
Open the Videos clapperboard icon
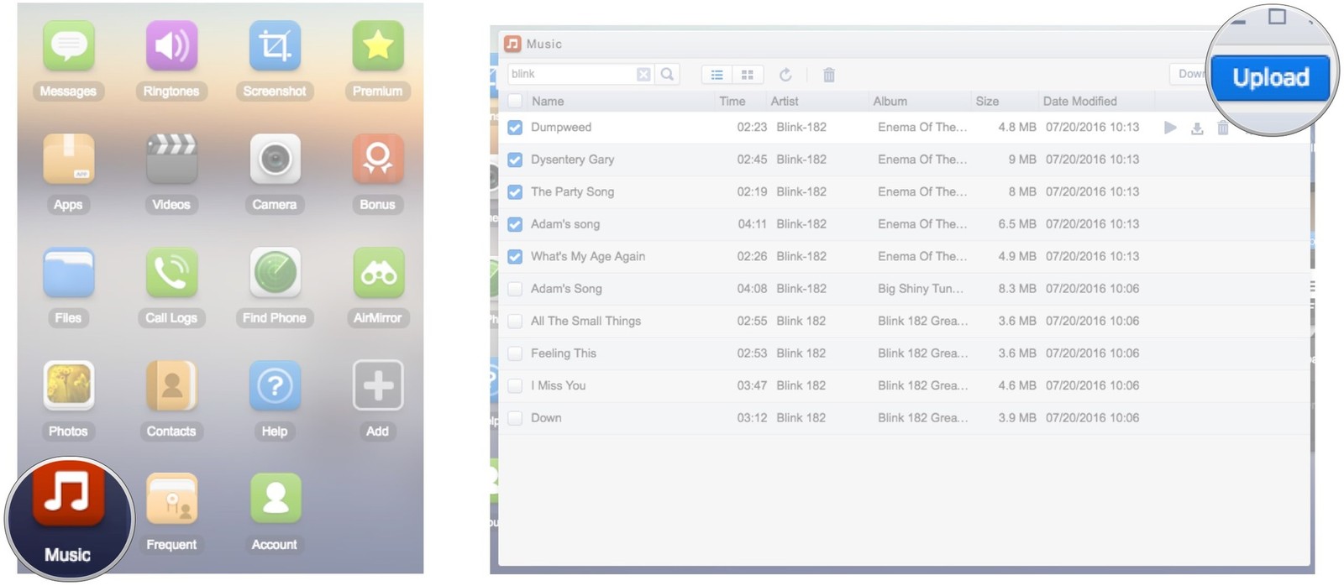[x=171, y=160]
